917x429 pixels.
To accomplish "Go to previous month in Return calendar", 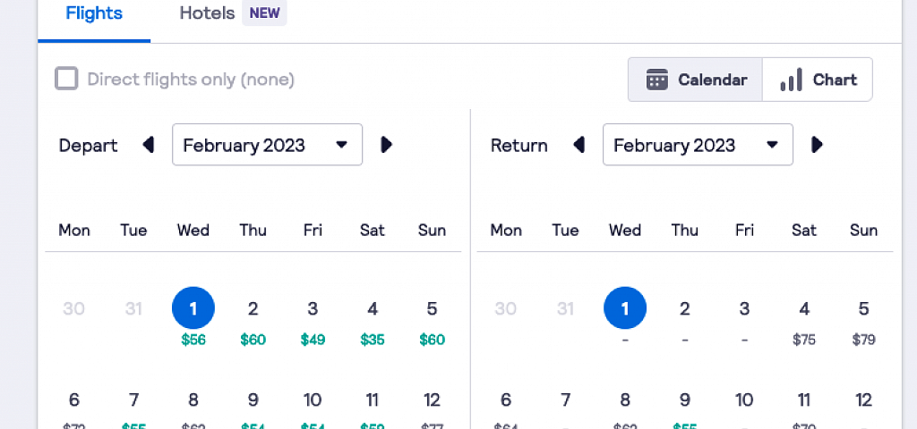I will point(579,145).
